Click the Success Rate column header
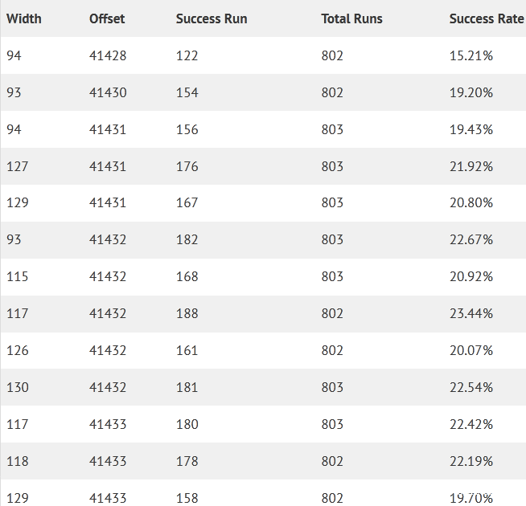This screenshot has width=526, height=506. pyautogui.click(x=486, y=18)
